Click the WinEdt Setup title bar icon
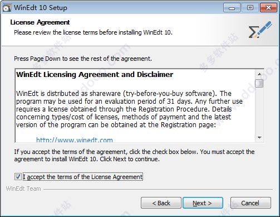 pos(7,8)
